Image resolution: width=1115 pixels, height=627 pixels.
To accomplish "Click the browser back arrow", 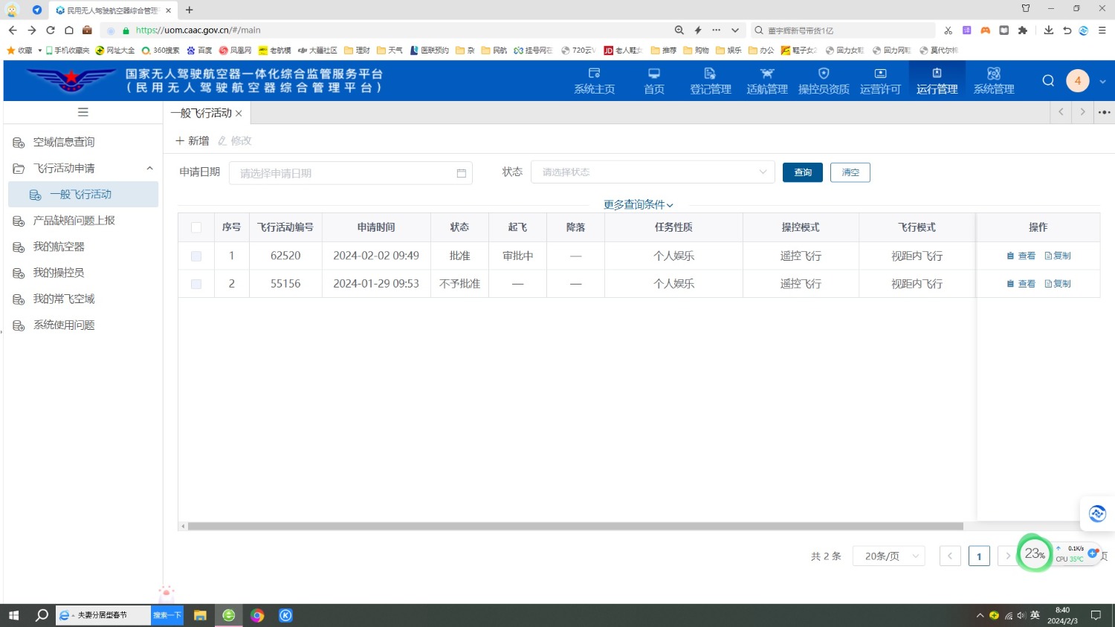I will click(x=13, y=30).
